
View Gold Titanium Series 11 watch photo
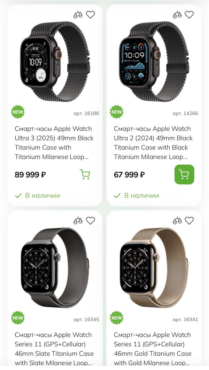(x=154, y=268)
